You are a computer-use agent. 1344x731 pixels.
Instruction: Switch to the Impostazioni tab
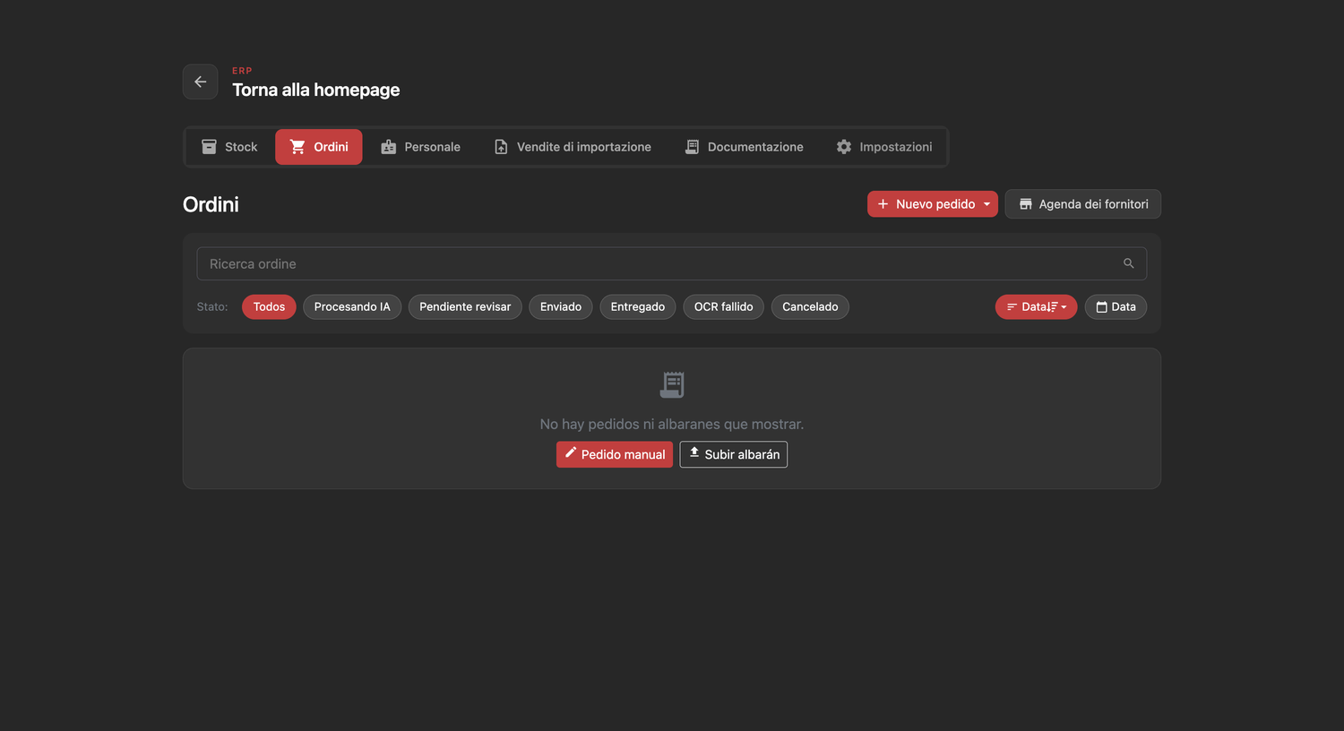pyautogui.click(x=884, y=147)
